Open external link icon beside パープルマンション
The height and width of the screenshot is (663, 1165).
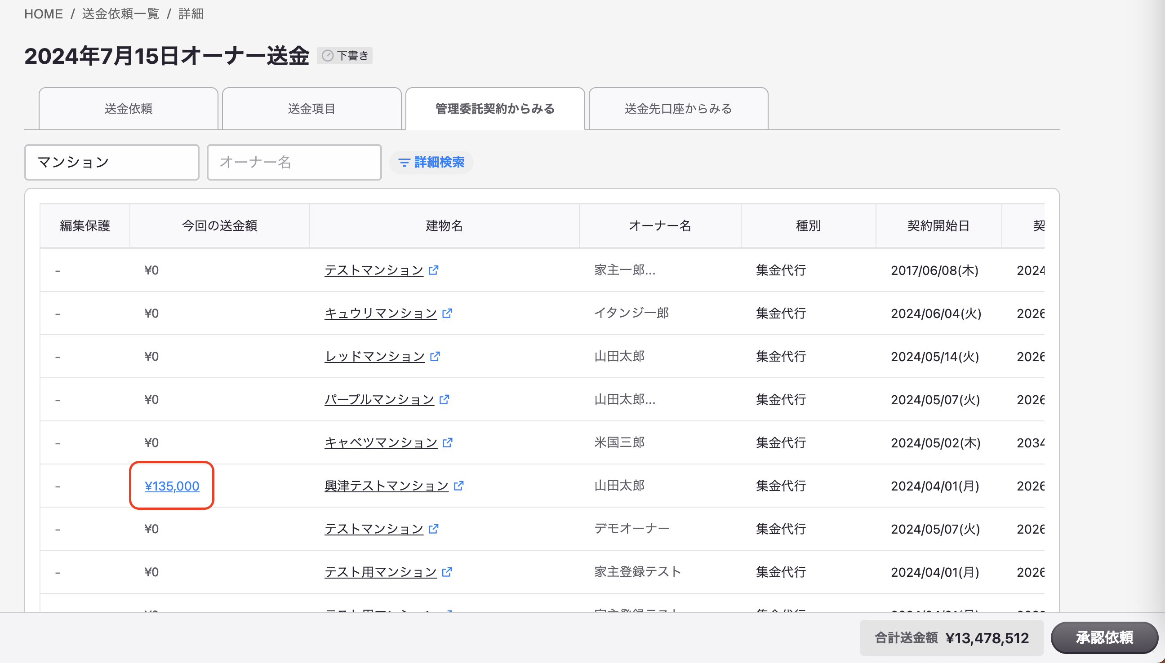[444, 399]
